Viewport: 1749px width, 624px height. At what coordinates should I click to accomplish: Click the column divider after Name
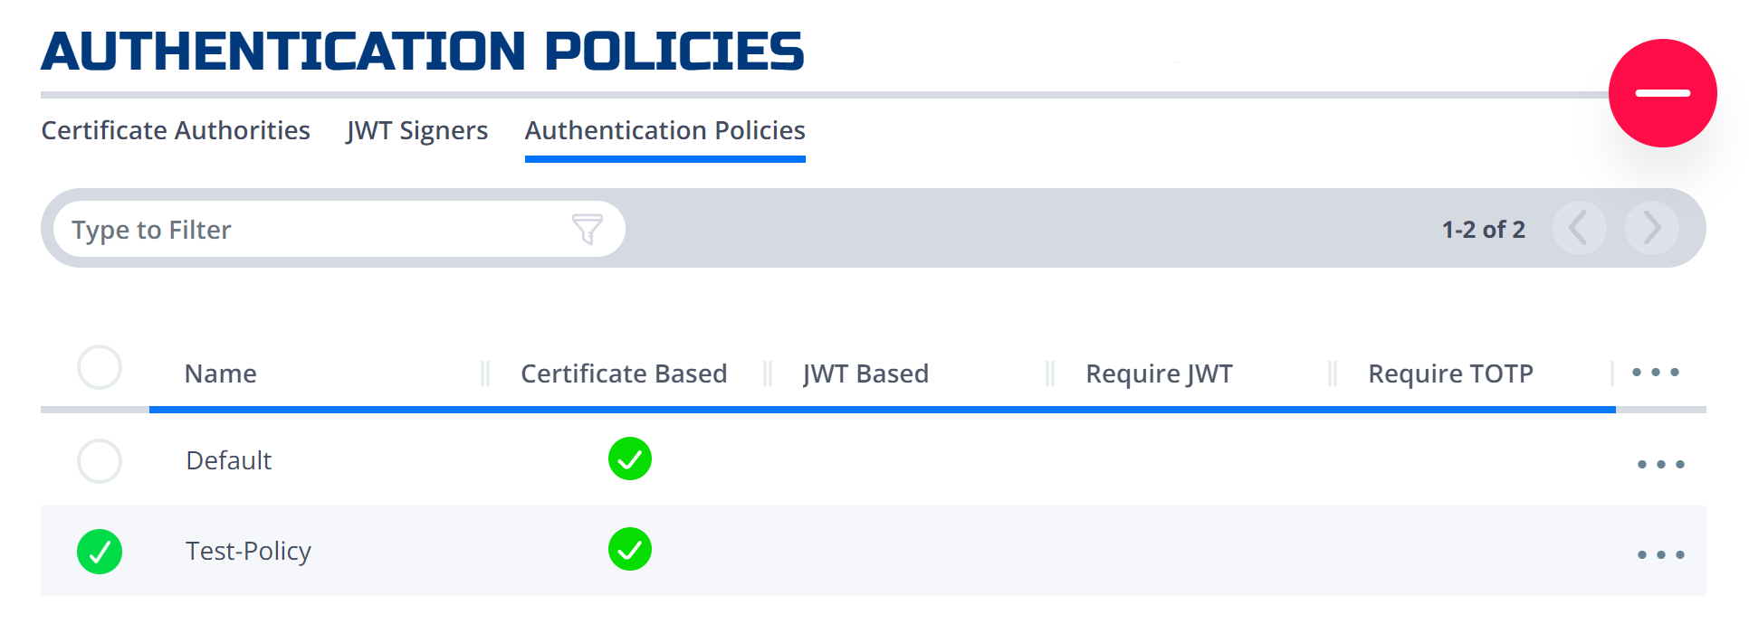pos(485,373)
